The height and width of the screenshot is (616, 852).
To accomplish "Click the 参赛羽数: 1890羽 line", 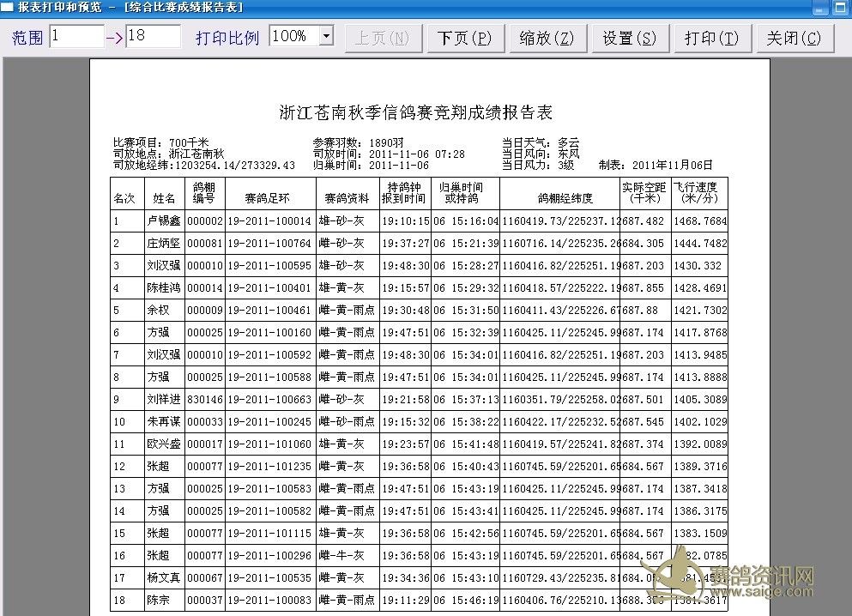I will pos(359,142).
